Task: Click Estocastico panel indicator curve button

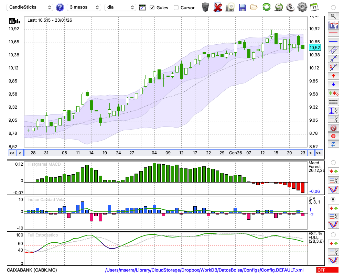Action: coord(333,260)
